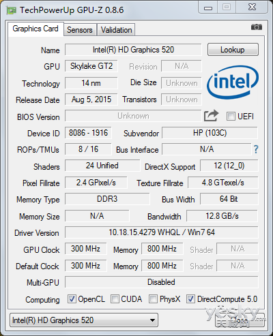Click the Name field Intel HD Graphics 520
The height and width of the screenshot is (336, 273).
tap(133, 50)
